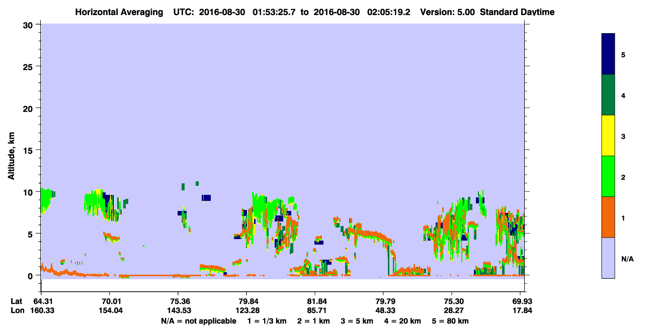
Task: Click the '4 = 20 km' legend text
Action: 402,321
